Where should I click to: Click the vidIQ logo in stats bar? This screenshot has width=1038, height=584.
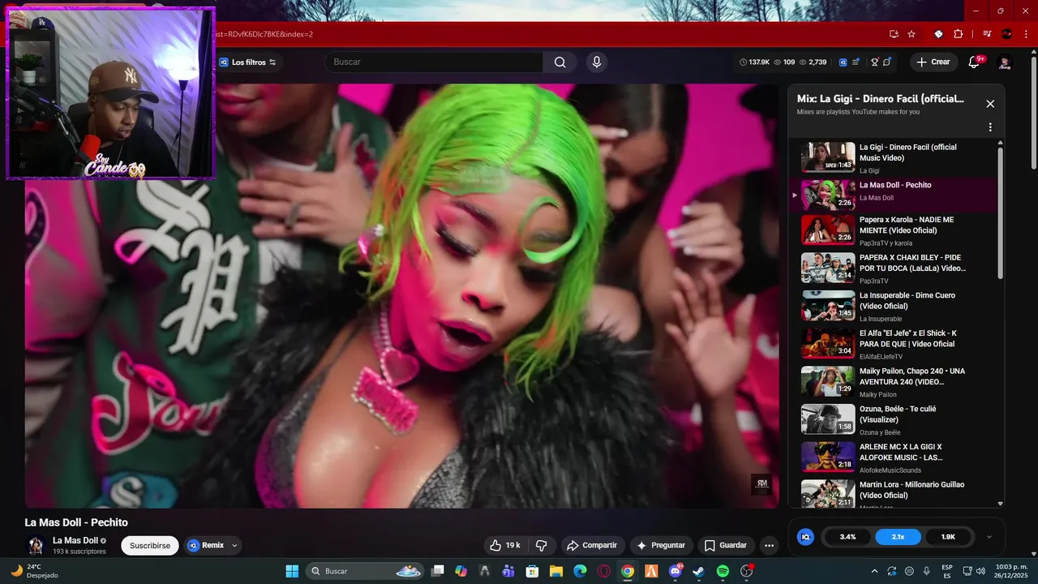click(x=843, y=62)
